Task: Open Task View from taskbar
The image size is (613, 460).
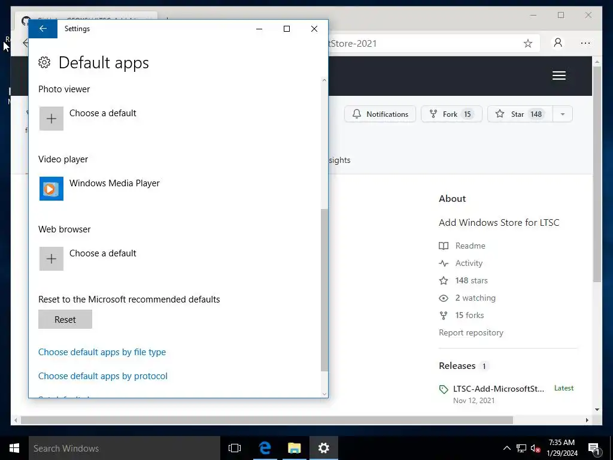Action: 235,448
